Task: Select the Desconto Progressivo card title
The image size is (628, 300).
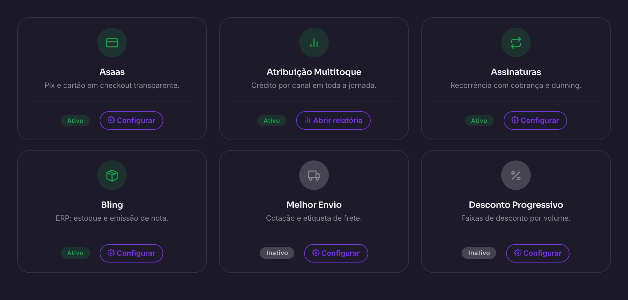Action: point(516,205)
